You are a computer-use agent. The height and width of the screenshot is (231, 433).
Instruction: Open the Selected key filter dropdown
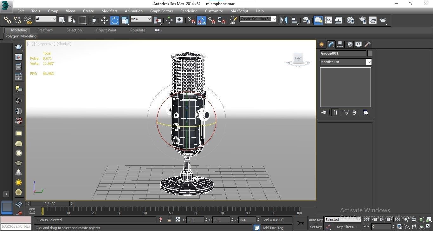[x=343, y=220]
